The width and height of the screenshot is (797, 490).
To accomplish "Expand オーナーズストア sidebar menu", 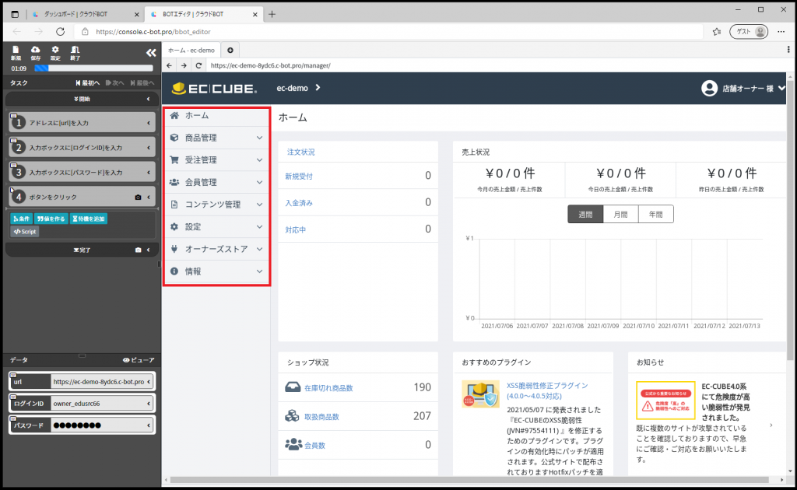I will (x=217, y=250).
